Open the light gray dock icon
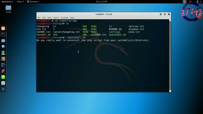 point(3,83)
